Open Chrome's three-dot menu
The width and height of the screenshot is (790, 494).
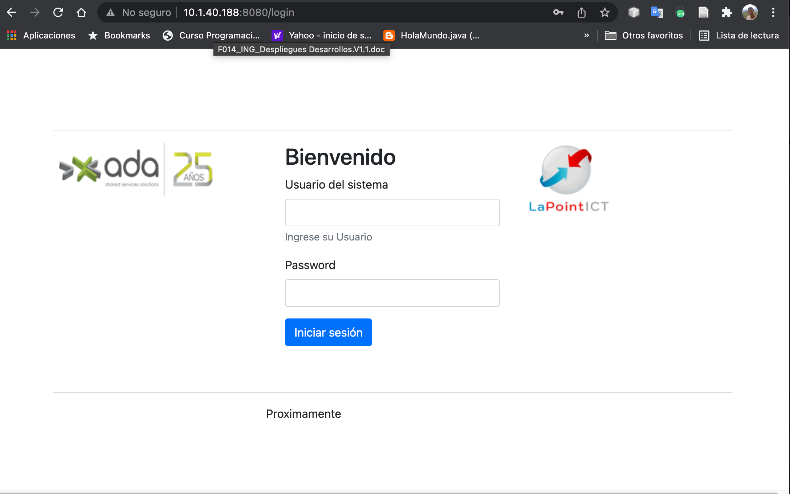click(773, 12)
